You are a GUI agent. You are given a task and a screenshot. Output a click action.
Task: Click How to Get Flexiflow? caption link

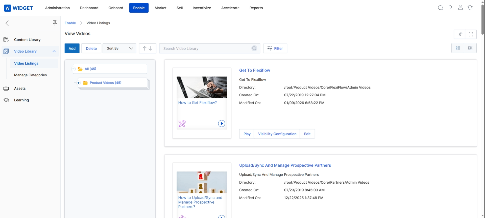[x=198, y=103]
